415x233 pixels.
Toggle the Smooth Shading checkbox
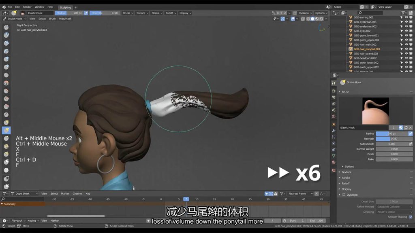(411, 217)
